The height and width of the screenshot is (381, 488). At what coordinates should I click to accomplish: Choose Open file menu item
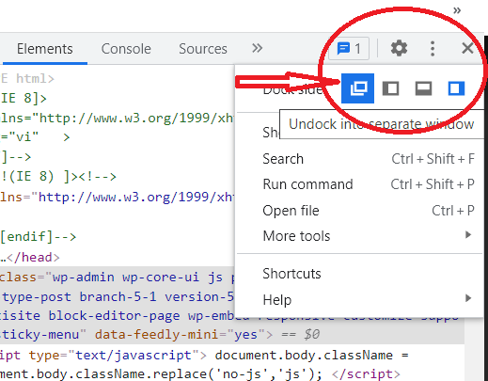(x=359, y=211)
